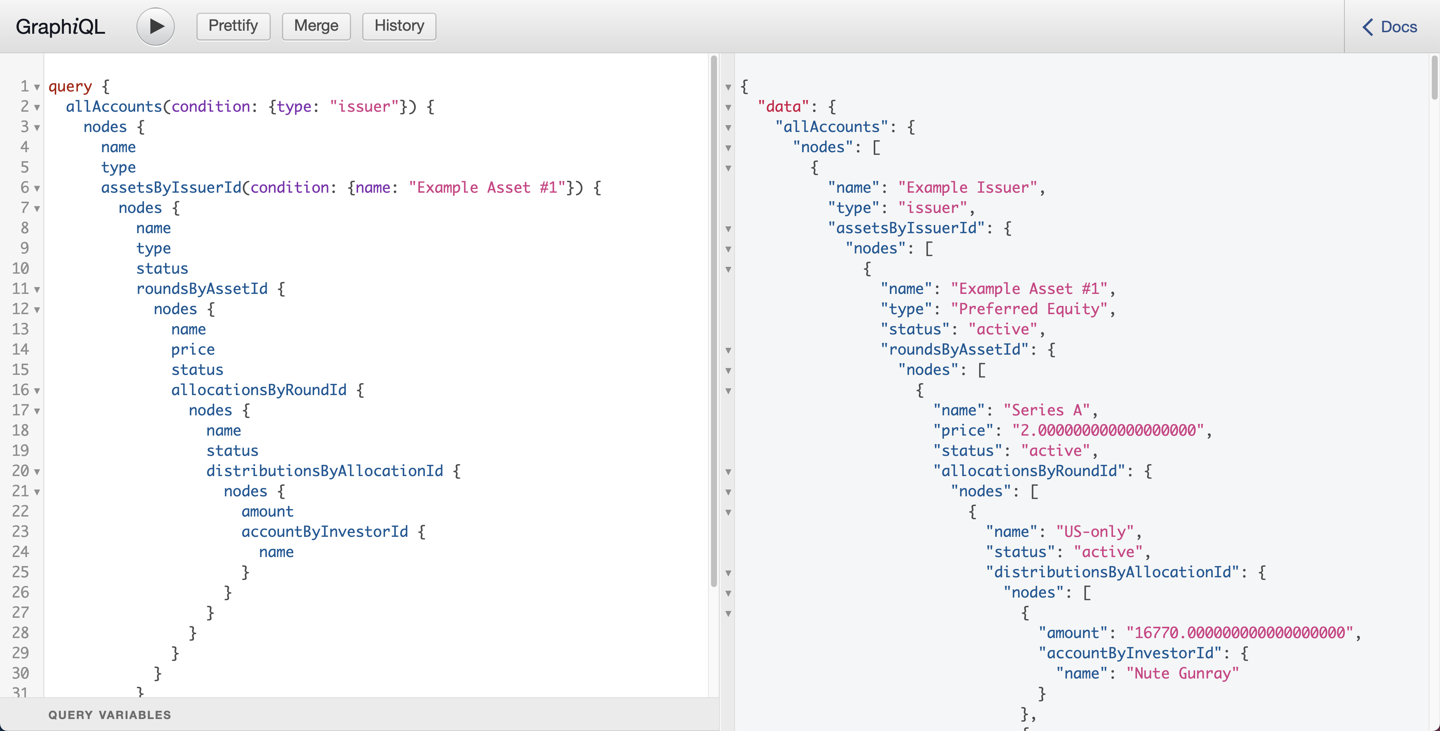Click line number 25 in the gutter
This screenshot has width=1440, height=731.
(21, 572)
